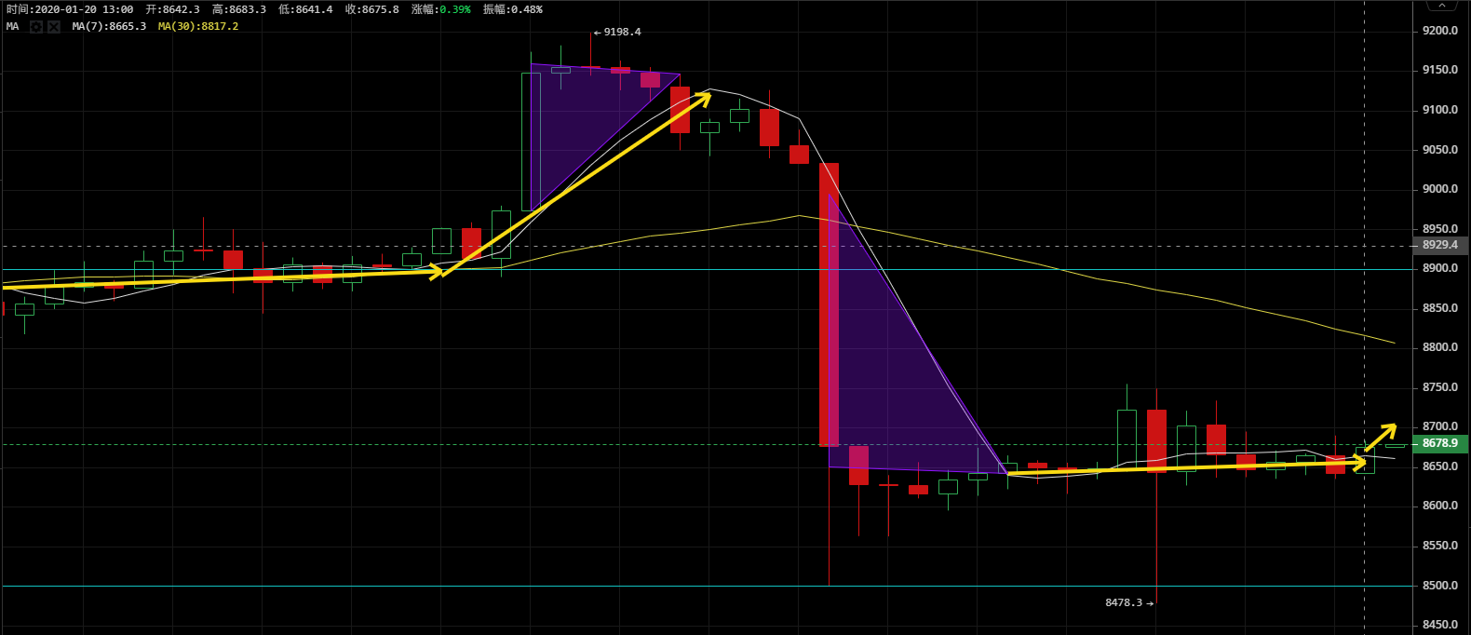Remove the MA indicator with the X icon
The height and width of the screenshot is (635, 1471).
click(x=54, y=27)
